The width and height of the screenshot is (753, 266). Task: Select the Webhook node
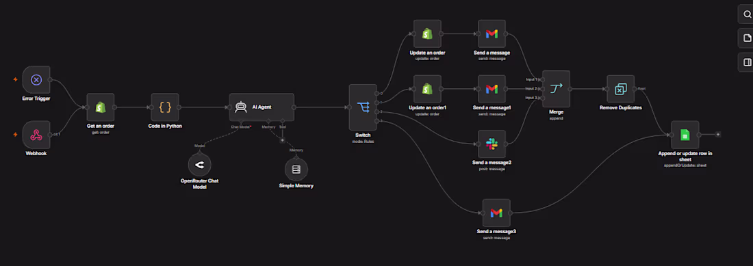[x=36, y=135]
